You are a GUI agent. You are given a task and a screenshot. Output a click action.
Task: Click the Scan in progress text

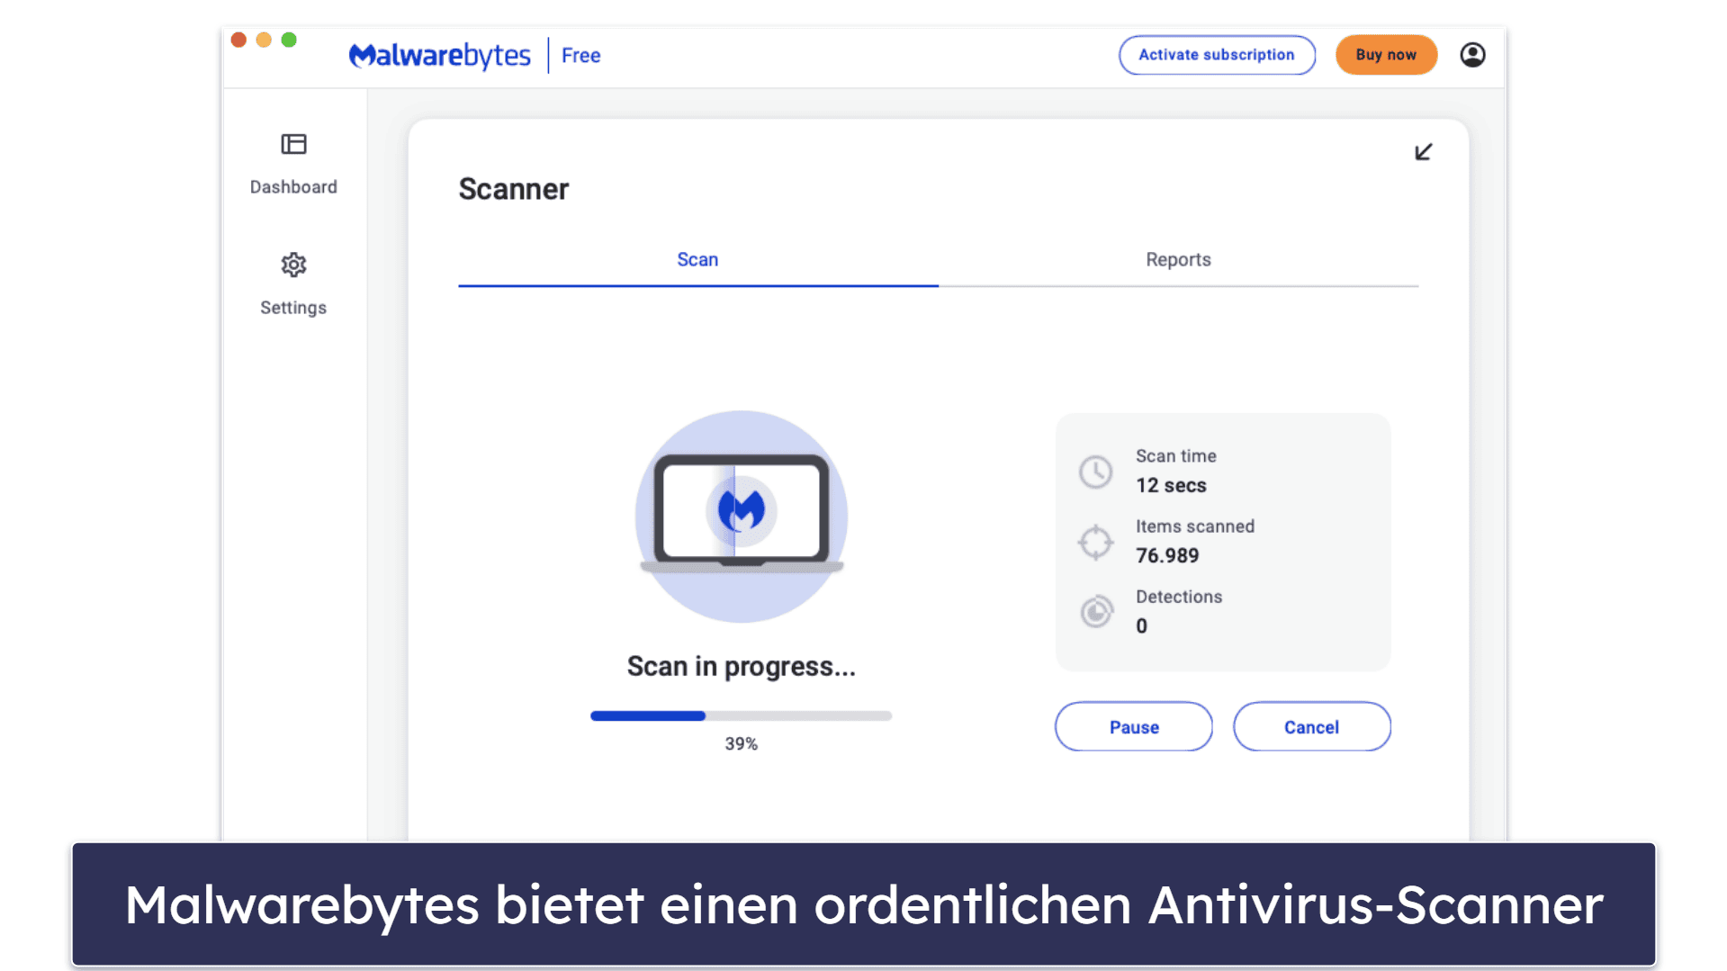tap(741, 667)
